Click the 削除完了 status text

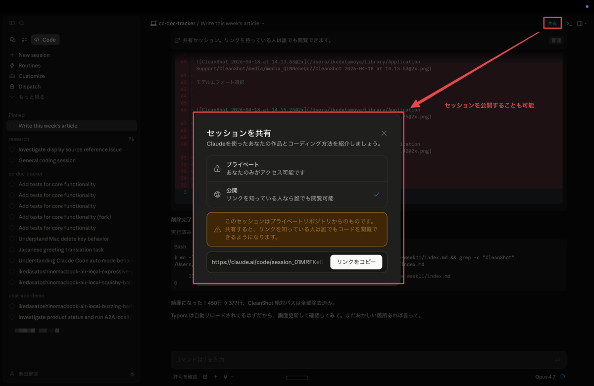(x=182, y=219)
